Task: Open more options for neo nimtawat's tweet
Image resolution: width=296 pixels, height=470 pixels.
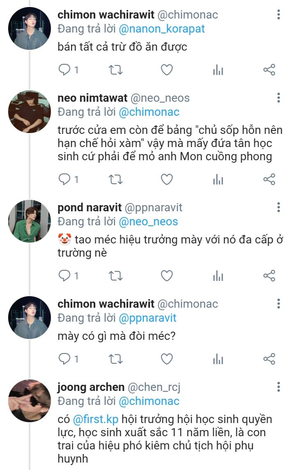Action: tap(279, 98)
